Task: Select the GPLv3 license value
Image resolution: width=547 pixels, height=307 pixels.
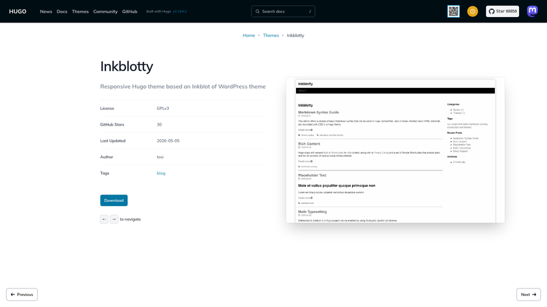Action: pos(163,108)
